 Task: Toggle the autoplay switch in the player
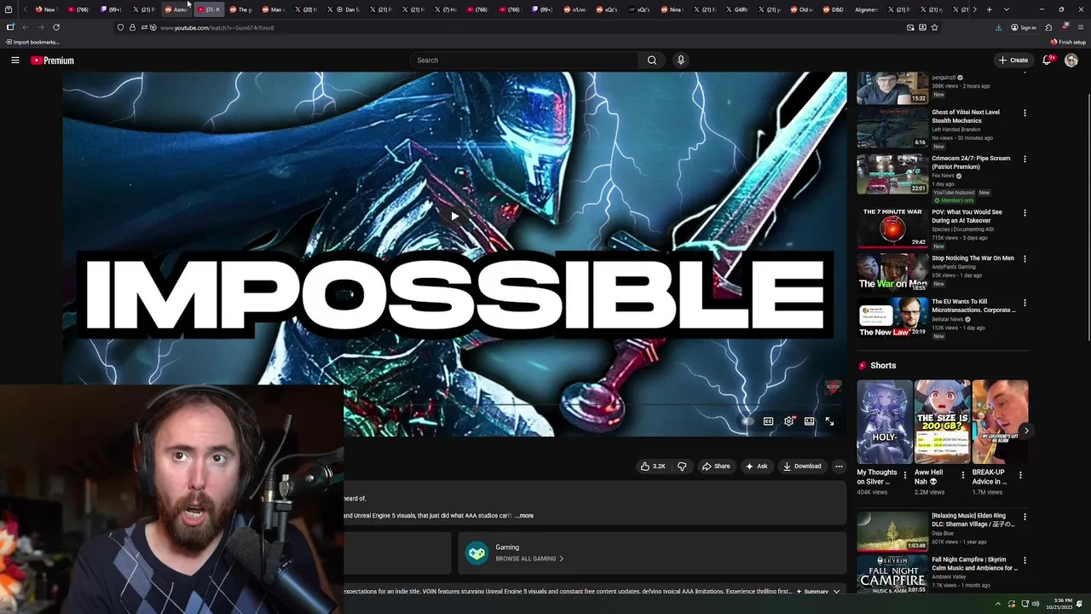[748, 421]
